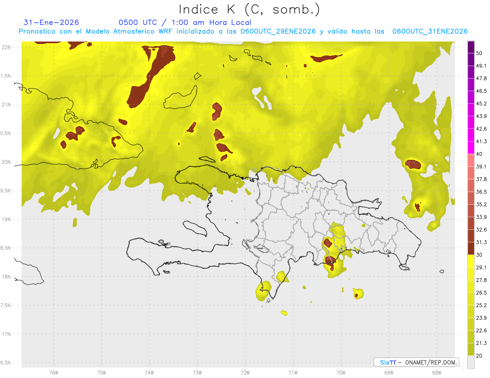Click the "72W" longitude label

[245, 373]
